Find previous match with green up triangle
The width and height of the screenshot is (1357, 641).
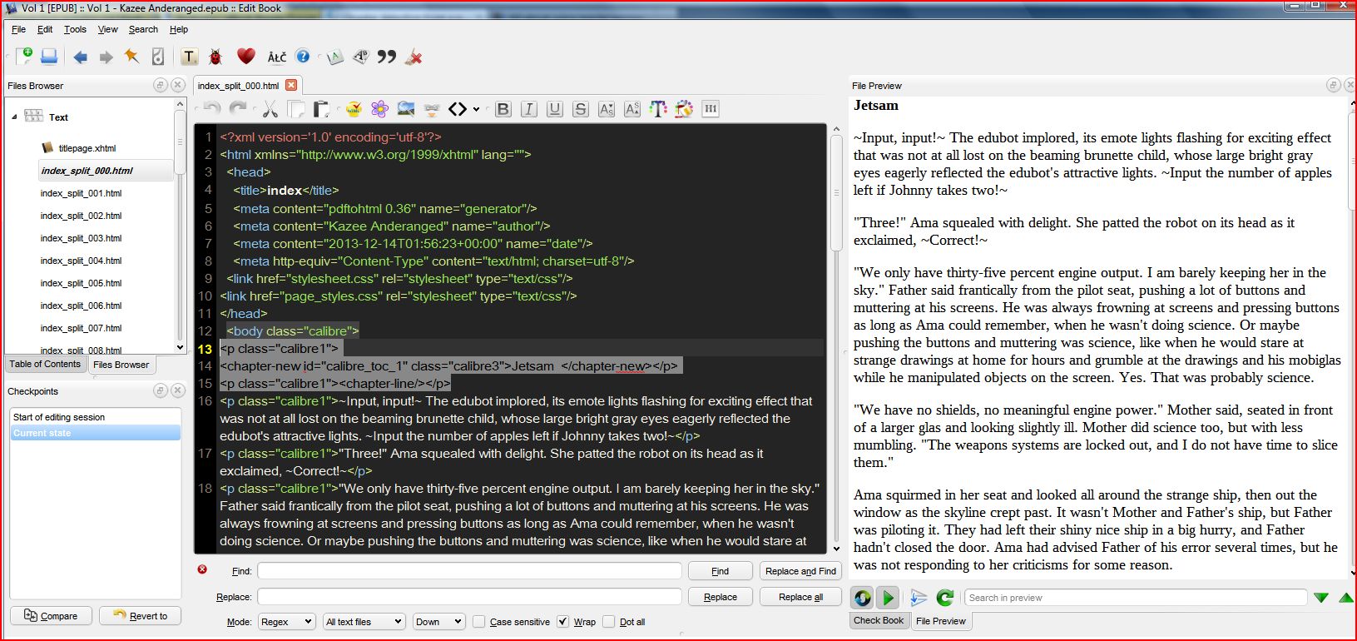click(1346, 598)
